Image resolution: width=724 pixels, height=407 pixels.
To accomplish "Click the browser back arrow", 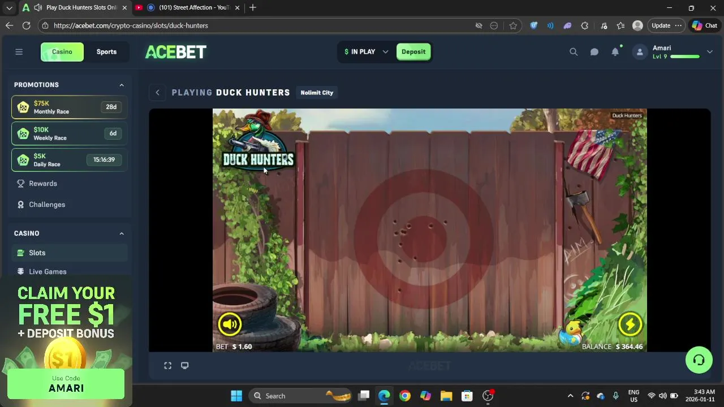I will point(9,25).
